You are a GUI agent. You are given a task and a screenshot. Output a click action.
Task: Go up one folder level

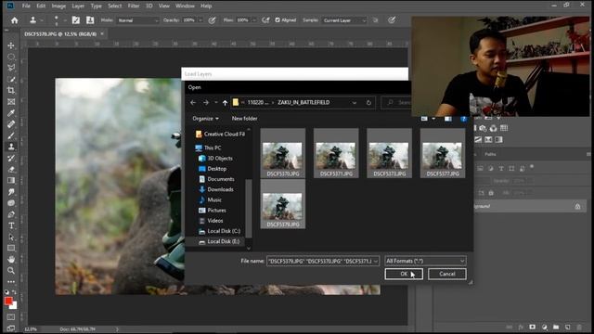click(225, 103)
